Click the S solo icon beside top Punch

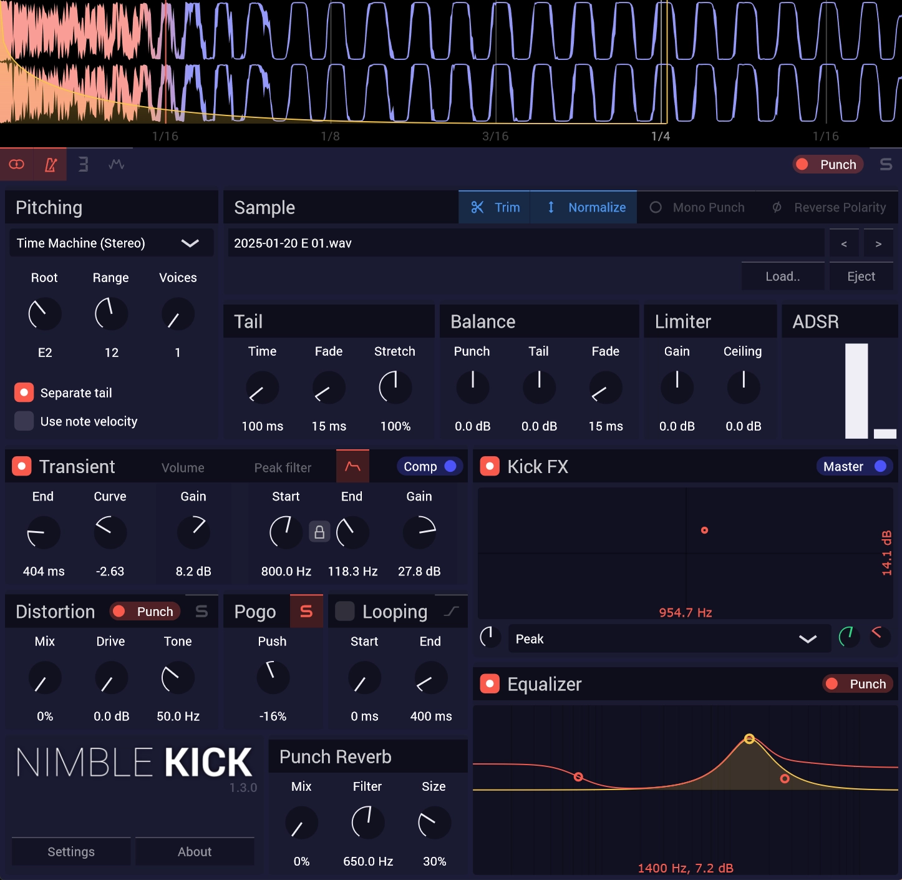(886, 164)
